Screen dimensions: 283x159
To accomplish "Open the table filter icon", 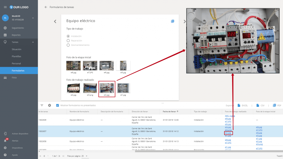I will (42, 105).
